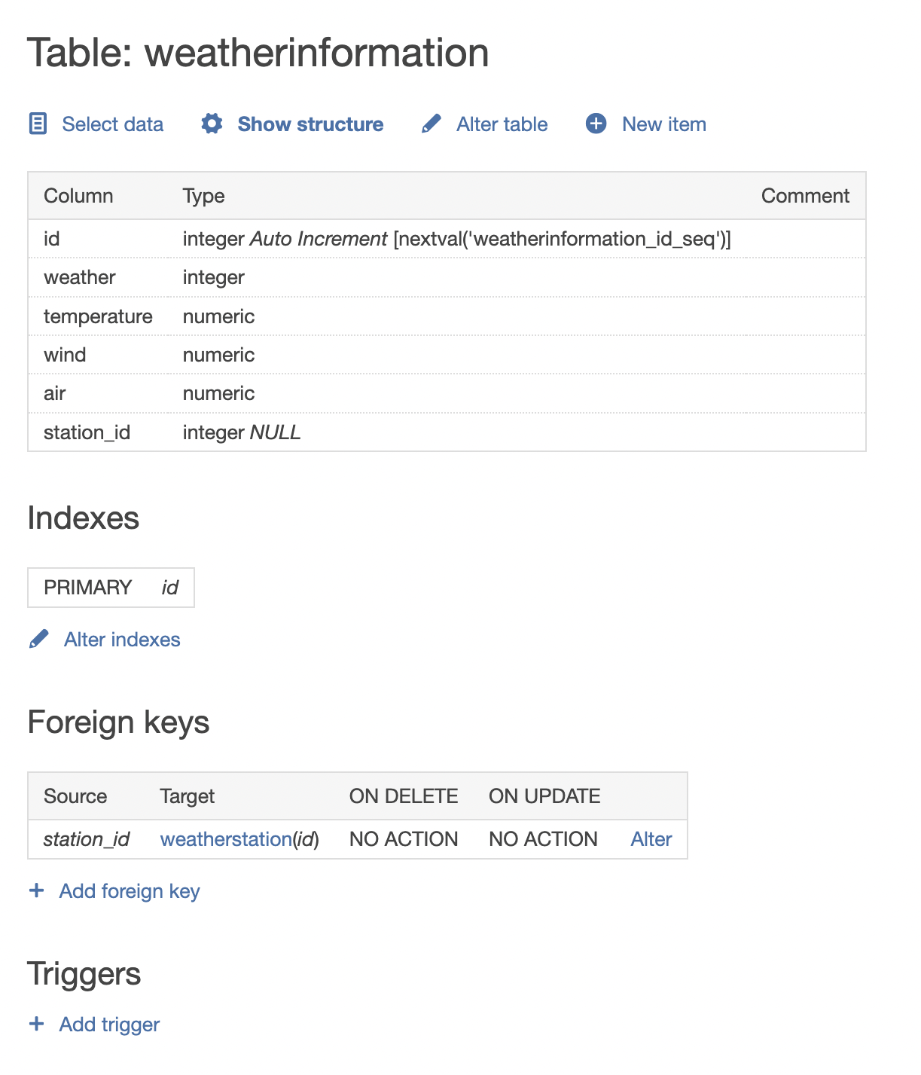Click the plus icon beside Add foreign key
Image resolution: width=921 pixels, height=1075 pixels.
[x=36, y=891]
